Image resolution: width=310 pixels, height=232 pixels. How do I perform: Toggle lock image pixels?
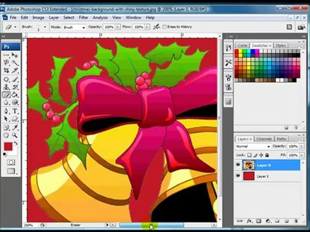click(255, 155)
